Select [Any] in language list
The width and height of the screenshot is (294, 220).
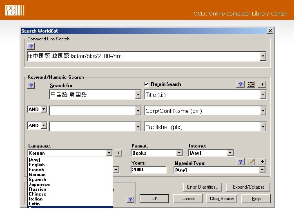[x=70, y=160]
